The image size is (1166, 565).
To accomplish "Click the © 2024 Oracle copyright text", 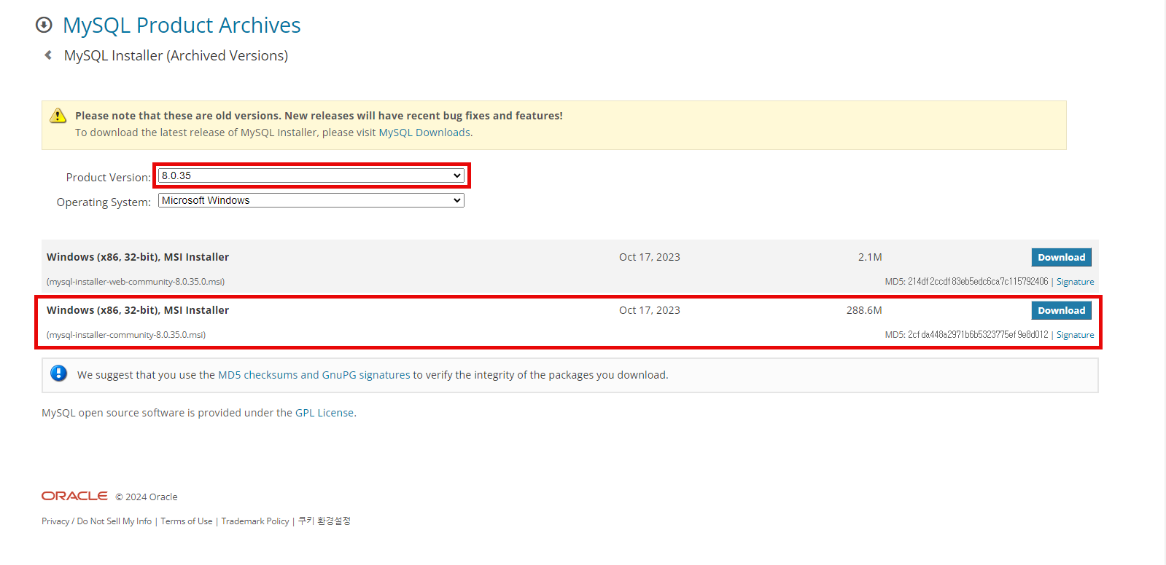I will 147,497.
